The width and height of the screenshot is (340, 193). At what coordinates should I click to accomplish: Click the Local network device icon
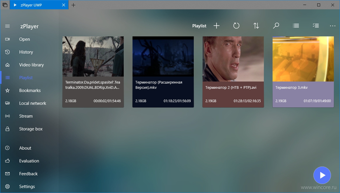(x=7, y=103)
